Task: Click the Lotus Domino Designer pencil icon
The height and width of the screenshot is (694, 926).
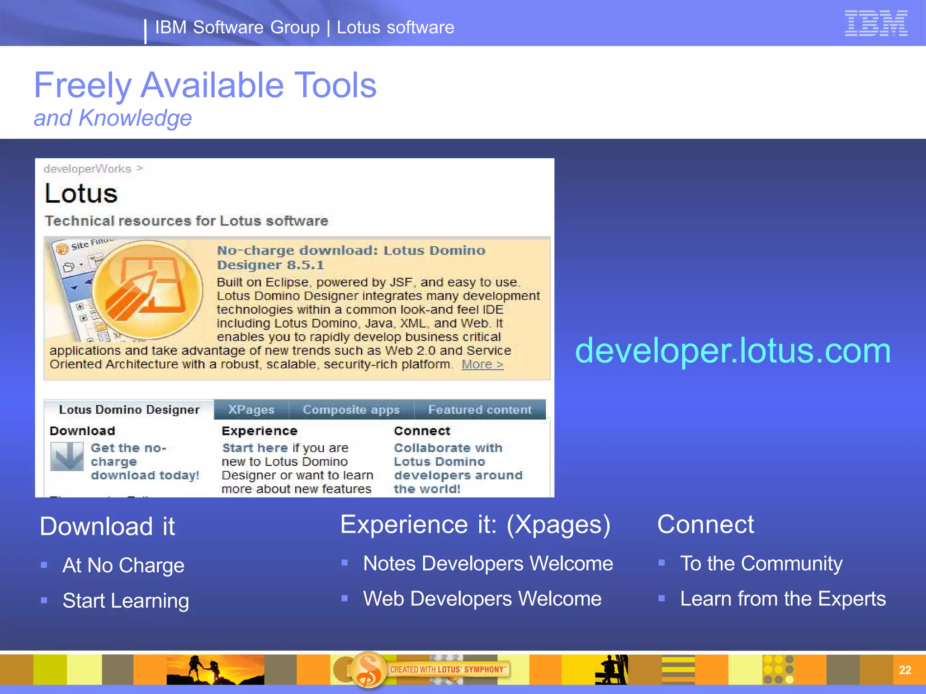Action: coord(147,291)
